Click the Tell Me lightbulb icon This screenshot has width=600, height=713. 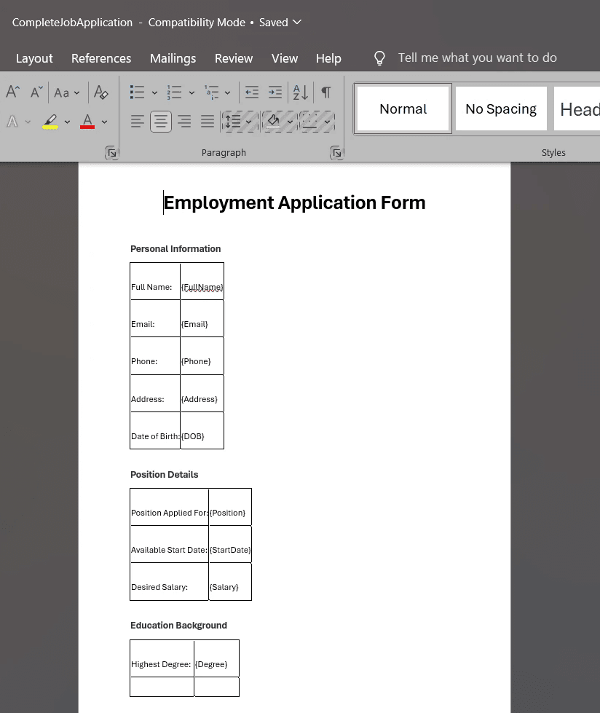pos(379,58)
